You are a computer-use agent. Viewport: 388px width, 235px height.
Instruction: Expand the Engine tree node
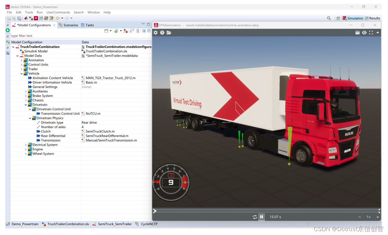(26, 149)
